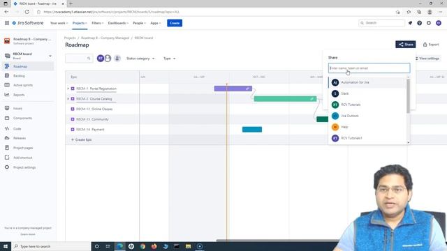
Task: Click the Jira Software logo
Action: (x=28, y=23)
